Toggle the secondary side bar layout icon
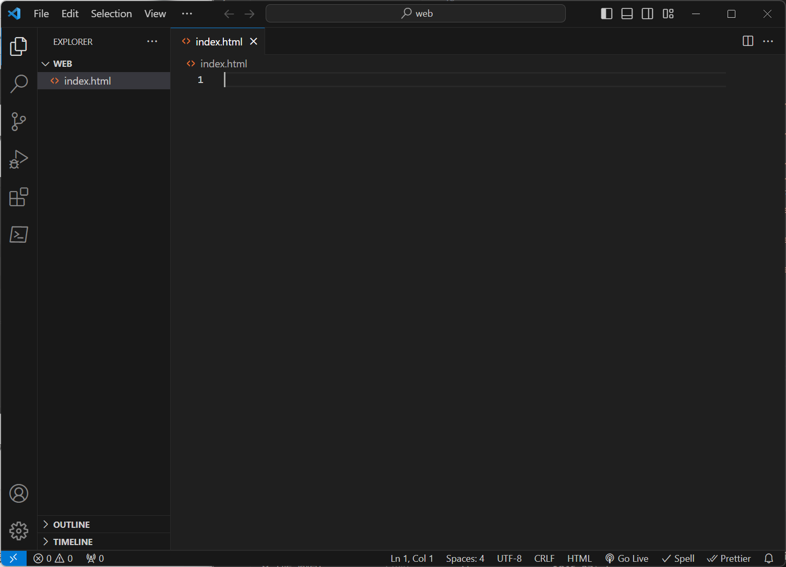 (x=647, y=14)
